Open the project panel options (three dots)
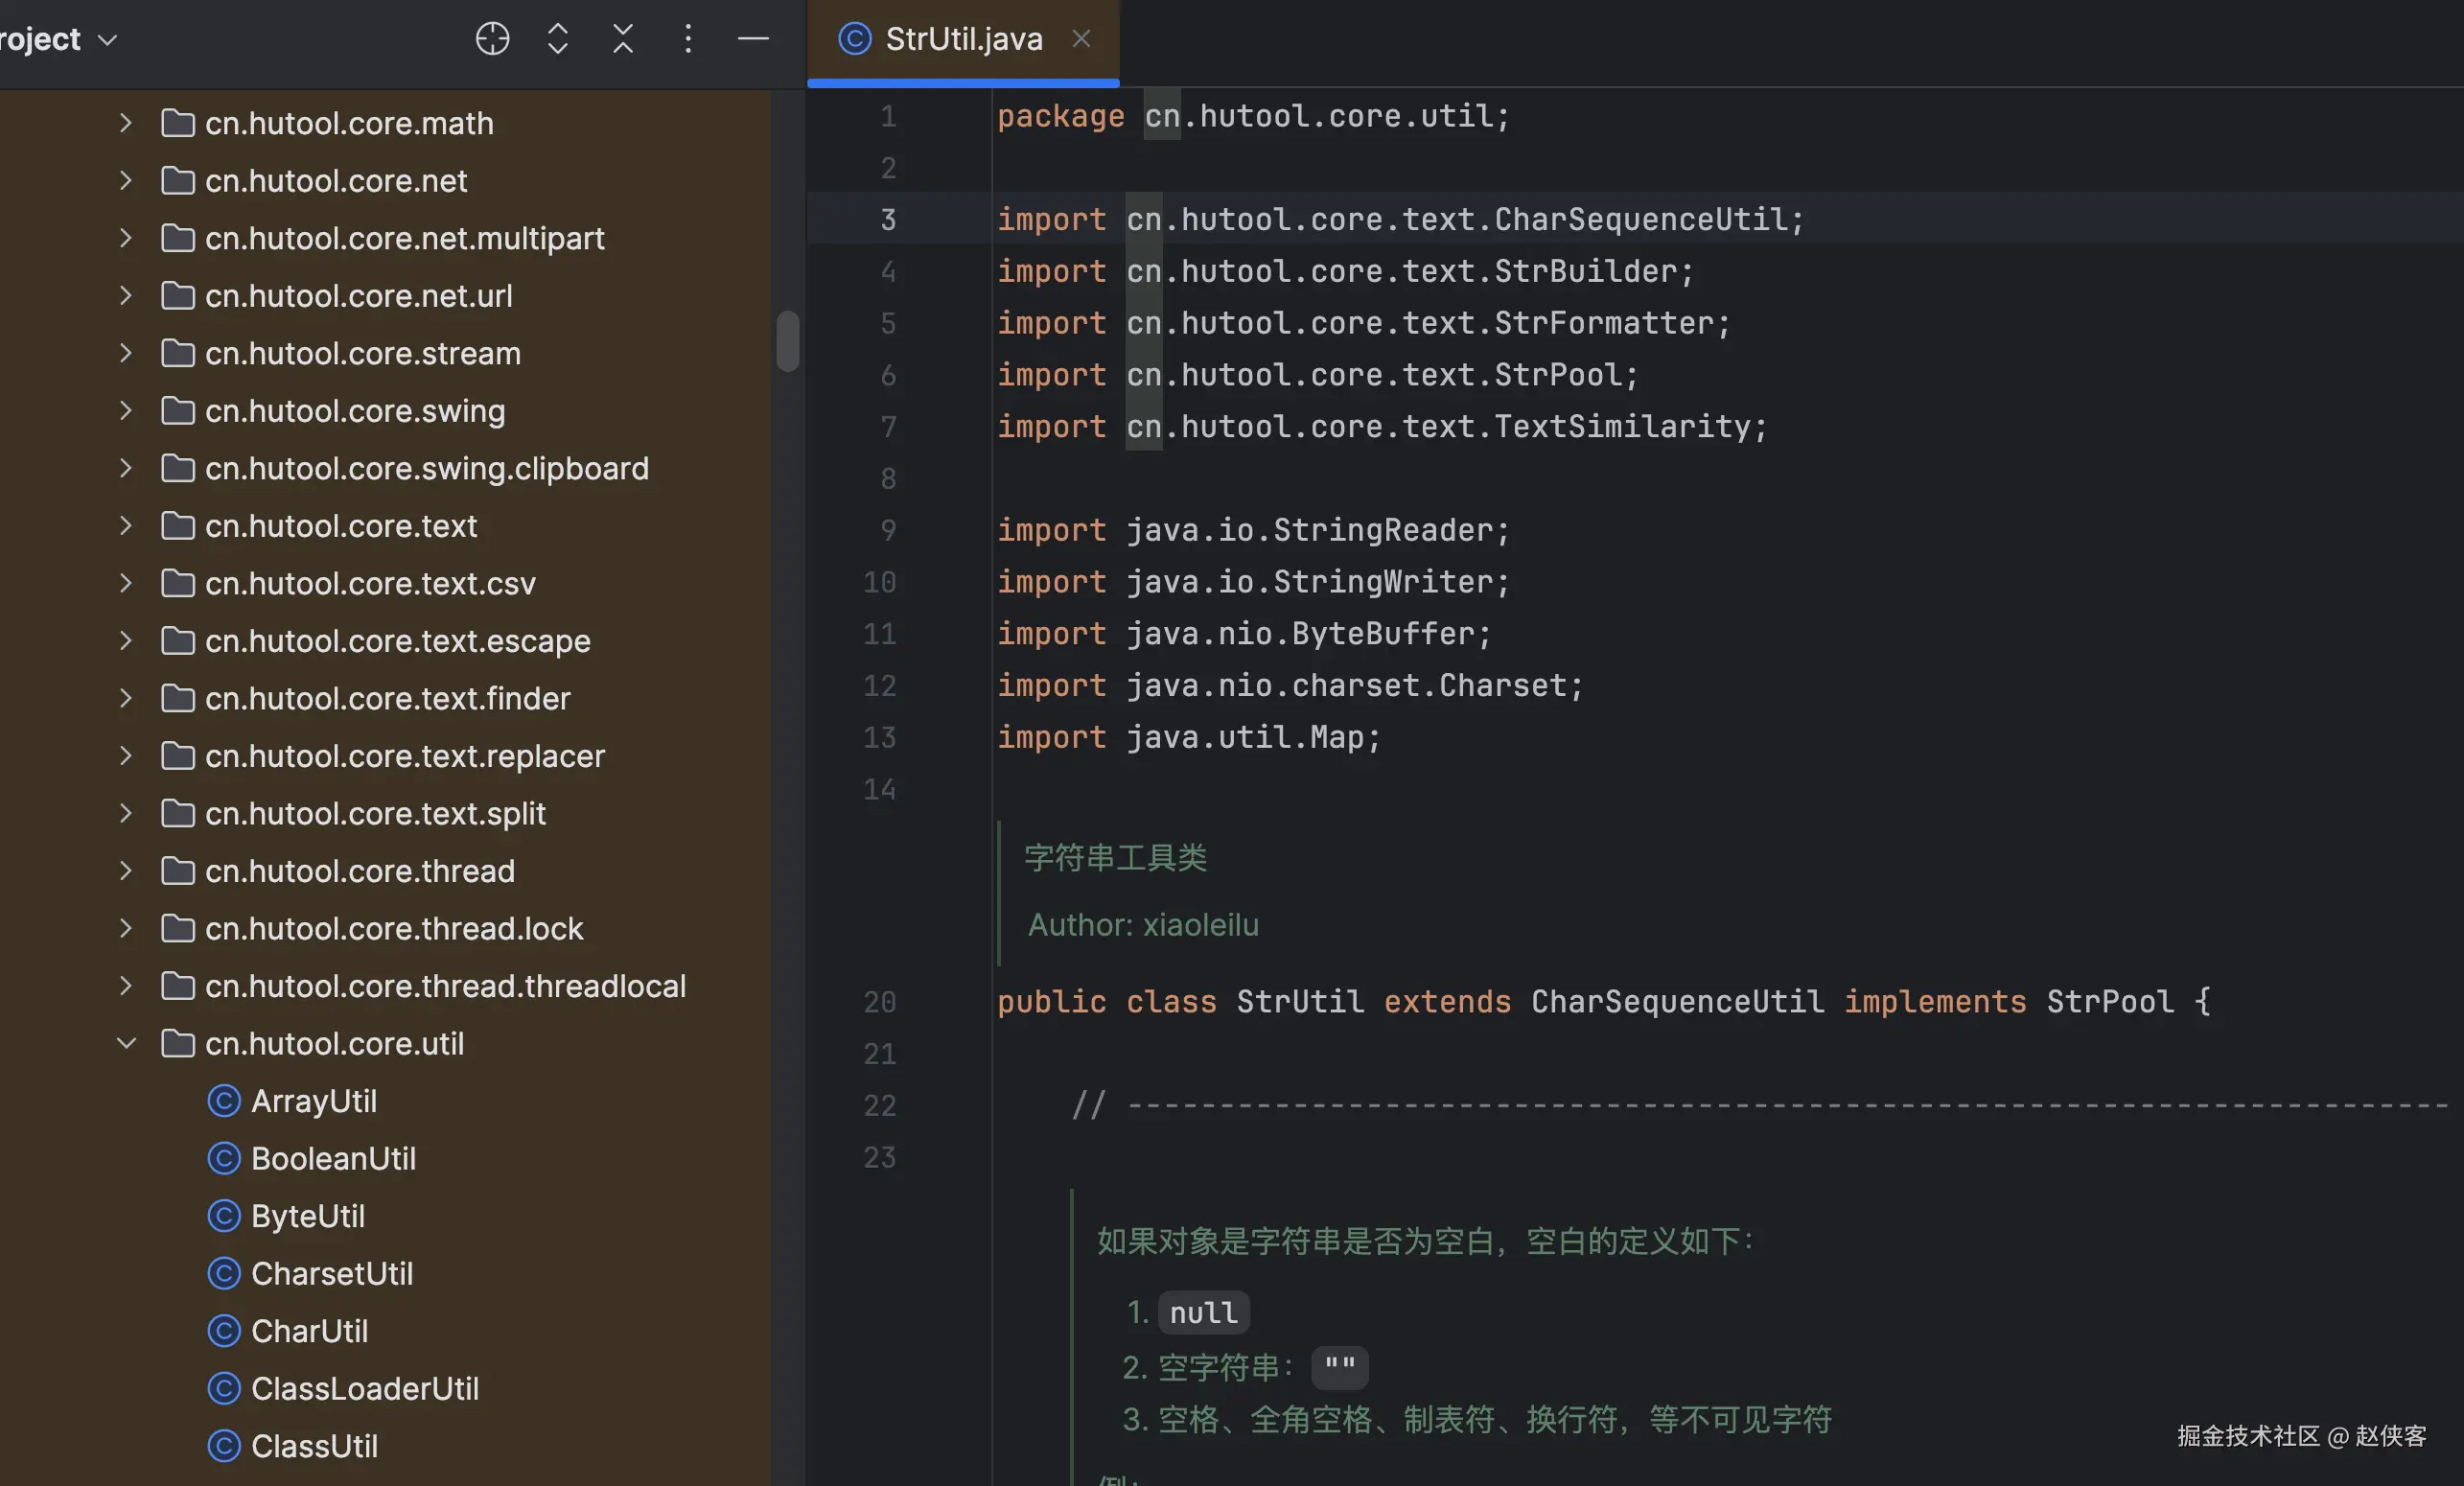 click(688, 39)
